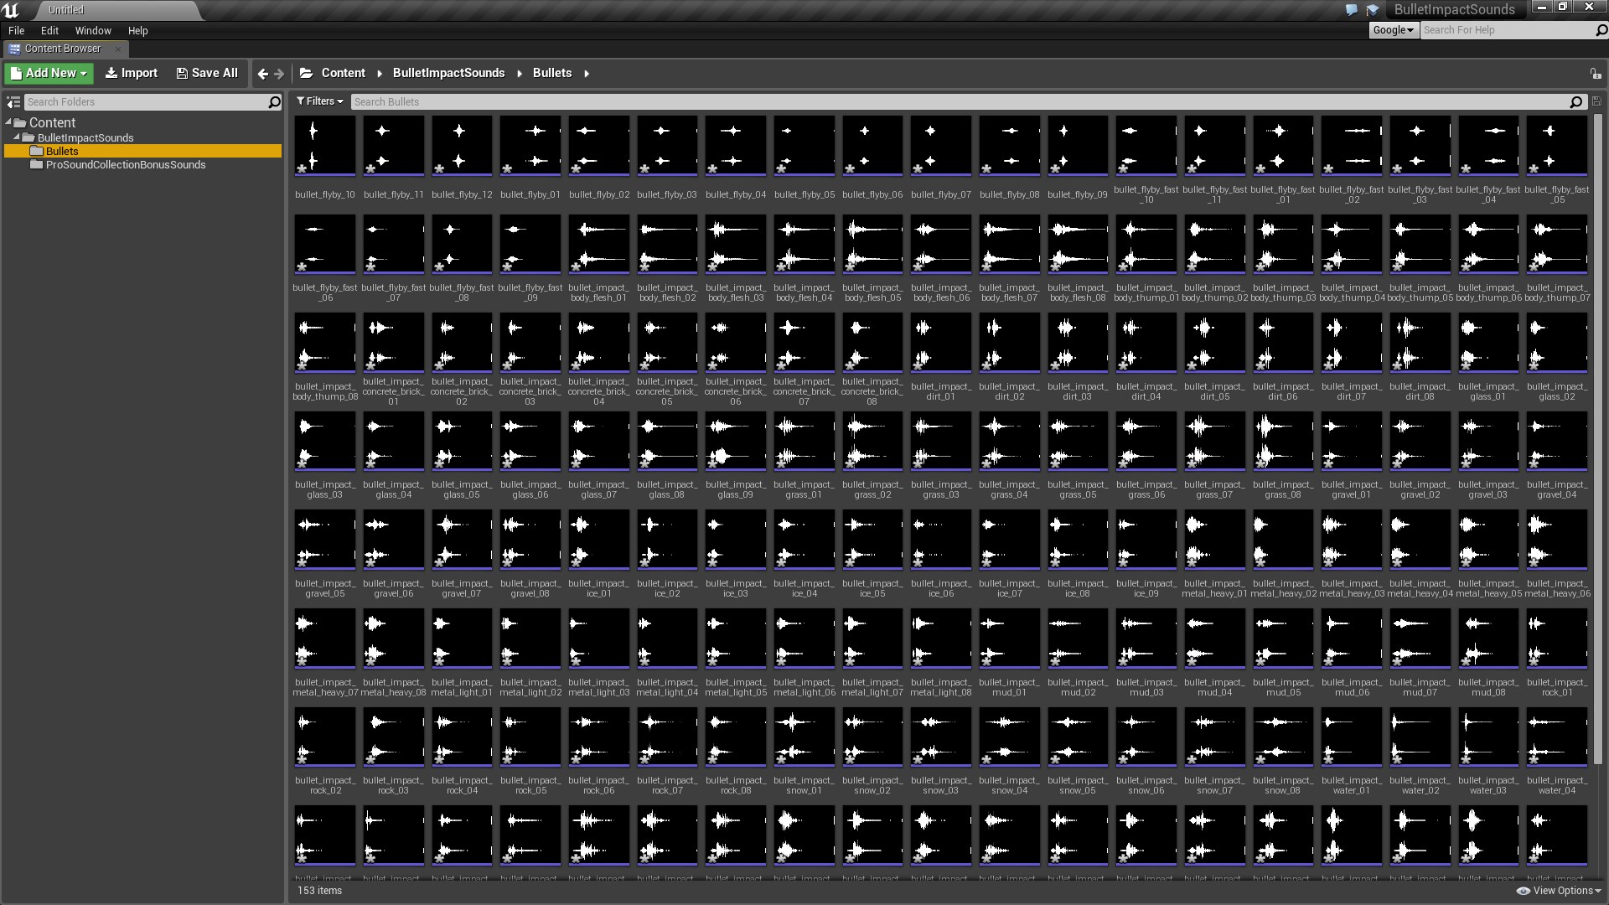Select the ProSoundCollectionBonusSounds folder

click(127, 164)
